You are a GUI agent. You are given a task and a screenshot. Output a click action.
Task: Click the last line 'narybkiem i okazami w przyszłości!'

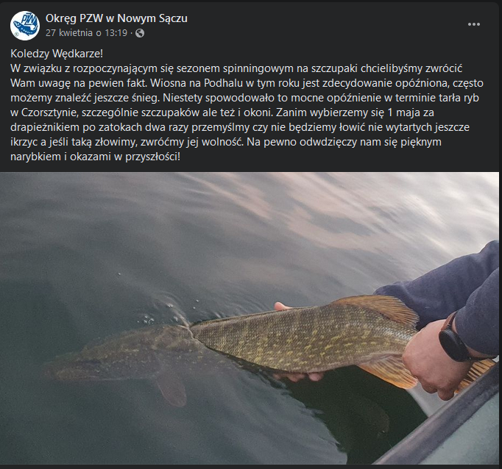coord(96,157)
